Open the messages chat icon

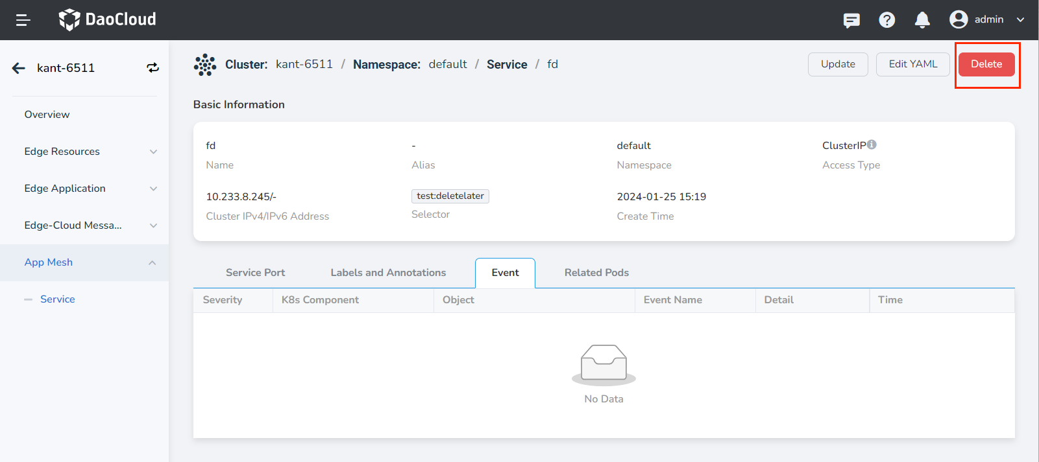pyautogui.click(x=851, y=20)
